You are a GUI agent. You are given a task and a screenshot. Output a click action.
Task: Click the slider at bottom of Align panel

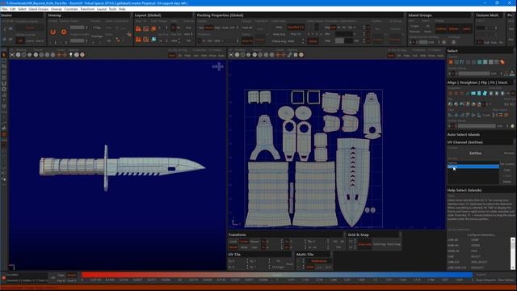point(477,126)
